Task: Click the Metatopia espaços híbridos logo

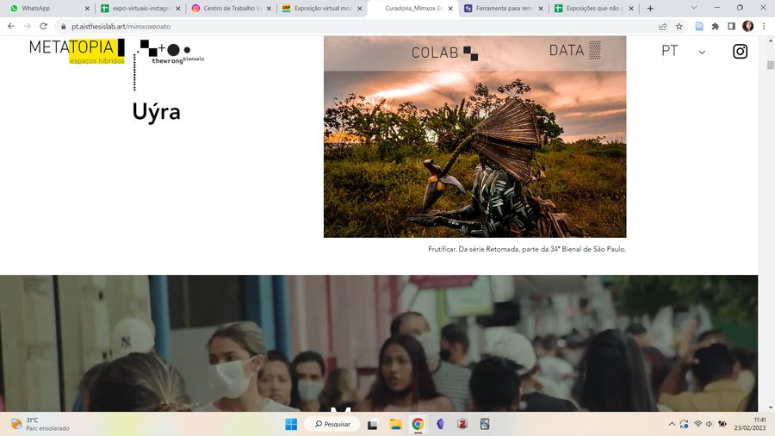Action: pyautogui.click(x=77, y=52)
